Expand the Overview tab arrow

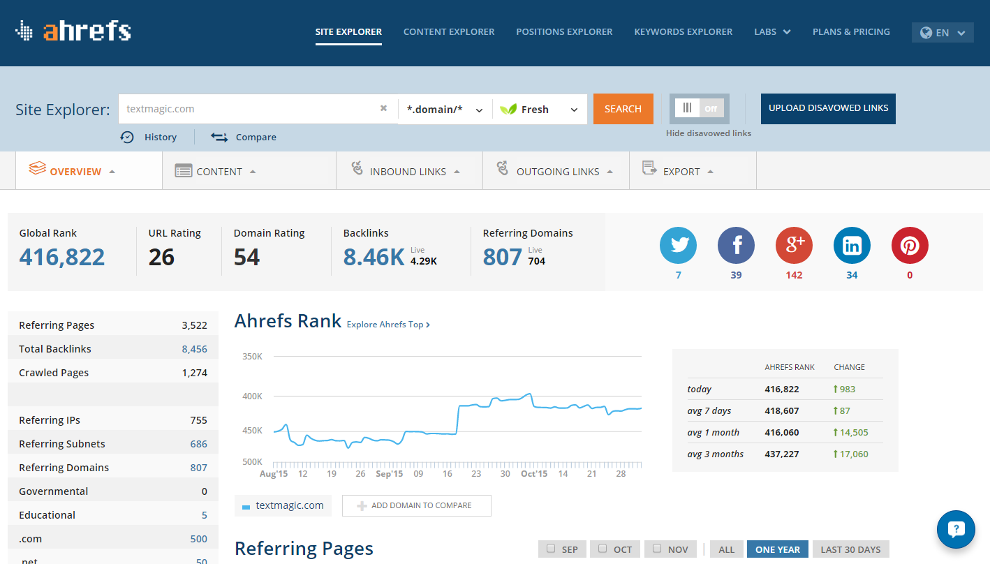pyautogui.click(x=112, y=172)
